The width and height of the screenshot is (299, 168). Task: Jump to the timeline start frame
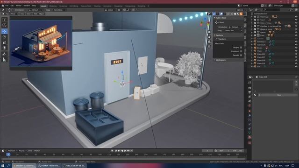point(116,151)
